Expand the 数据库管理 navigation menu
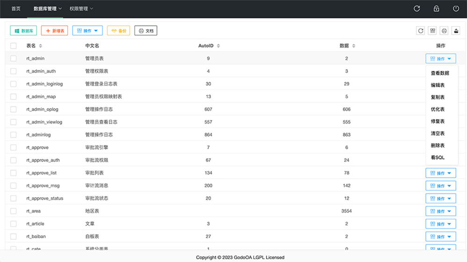Viewport: 467px width, 262px height. pyautogui.click(x=48, y=8)
